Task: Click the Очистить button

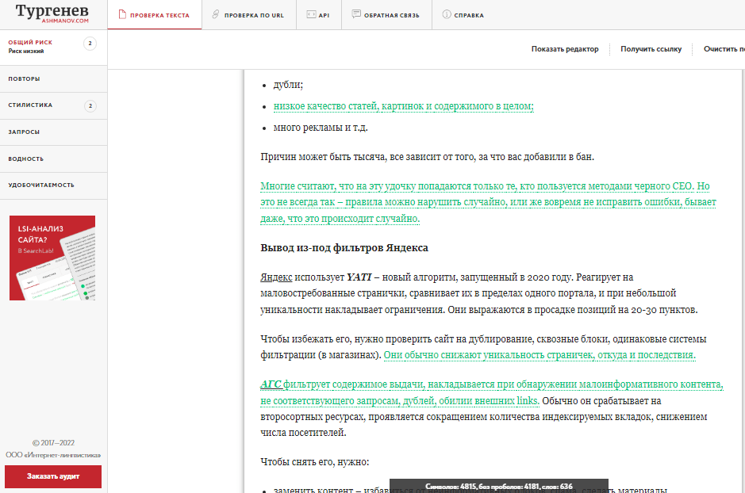Action: click(x=724, y=49)
